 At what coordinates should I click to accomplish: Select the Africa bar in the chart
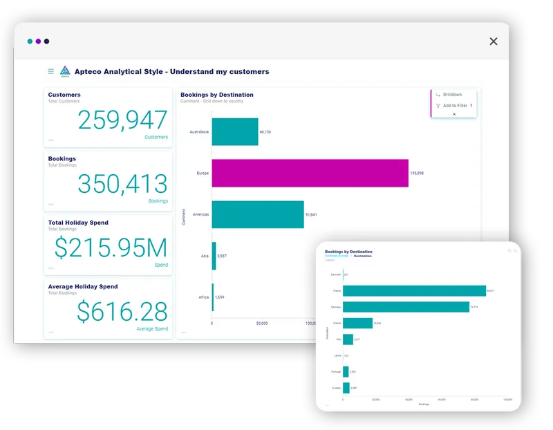[x=213, y=297]
